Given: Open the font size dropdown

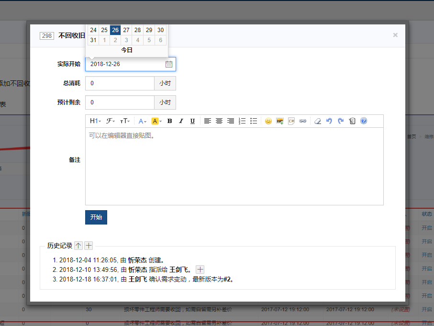Looking at the screenshot, I should (125, 121).
